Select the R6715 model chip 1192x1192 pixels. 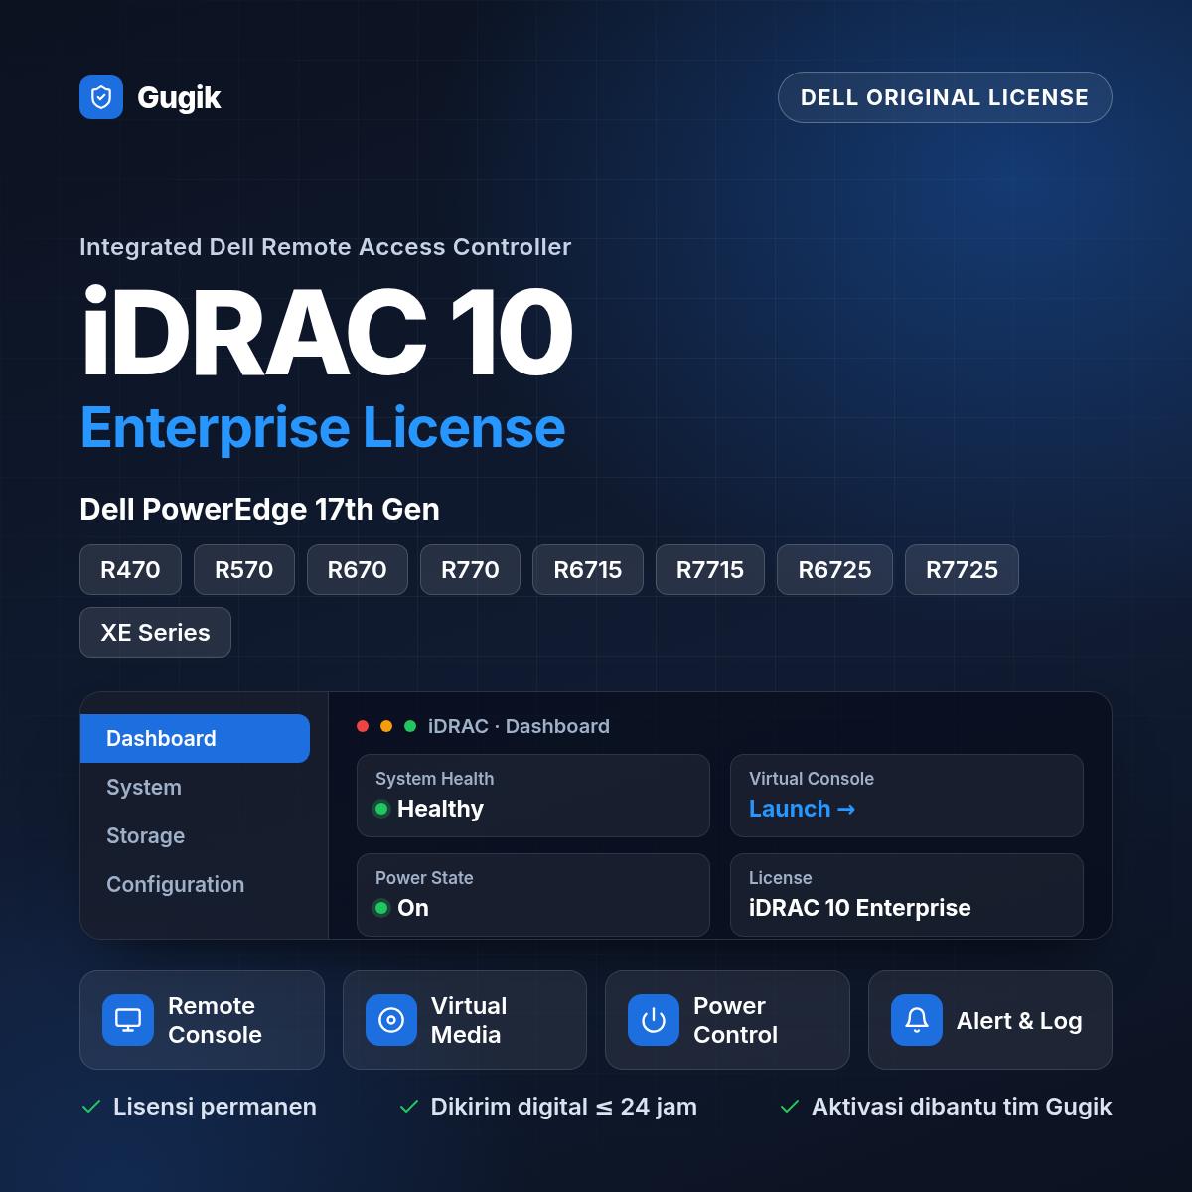tap(588, 569)
